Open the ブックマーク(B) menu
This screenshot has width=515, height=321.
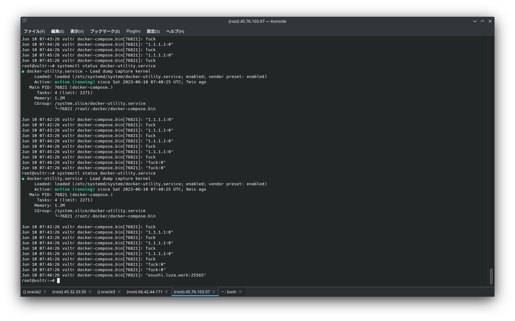click(105, 31)
